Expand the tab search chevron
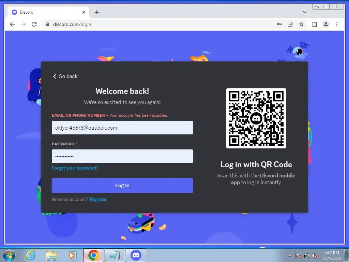 click(304, 12)
